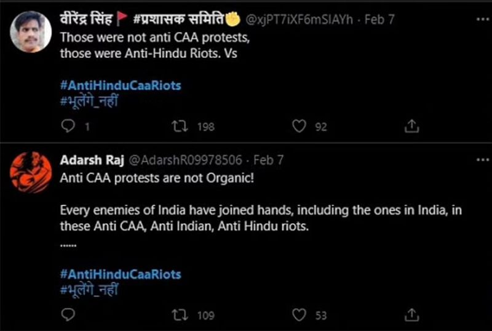
Task: Share the first tweet by वीरेंद्र सिंह
Action: coord(411,126)
